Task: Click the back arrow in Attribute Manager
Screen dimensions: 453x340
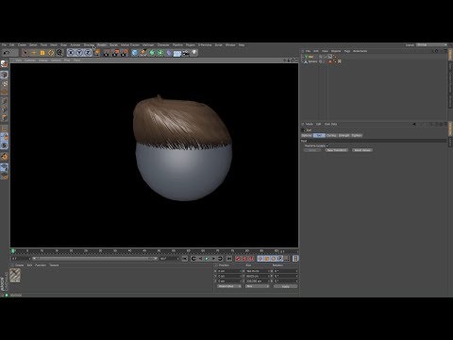Action: coord(414,125)
